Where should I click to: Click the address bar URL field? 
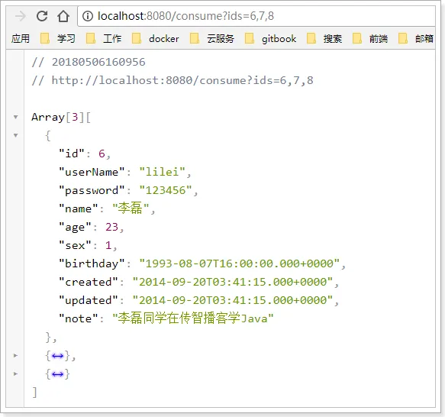256,16
